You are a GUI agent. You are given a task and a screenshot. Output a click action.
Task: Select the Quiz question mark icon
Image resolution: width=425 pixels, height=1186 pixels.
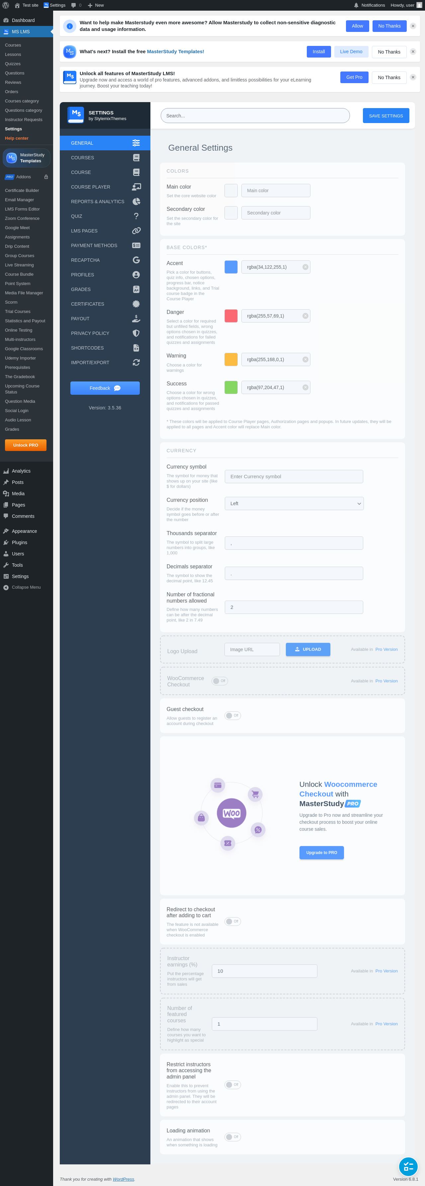136,217
